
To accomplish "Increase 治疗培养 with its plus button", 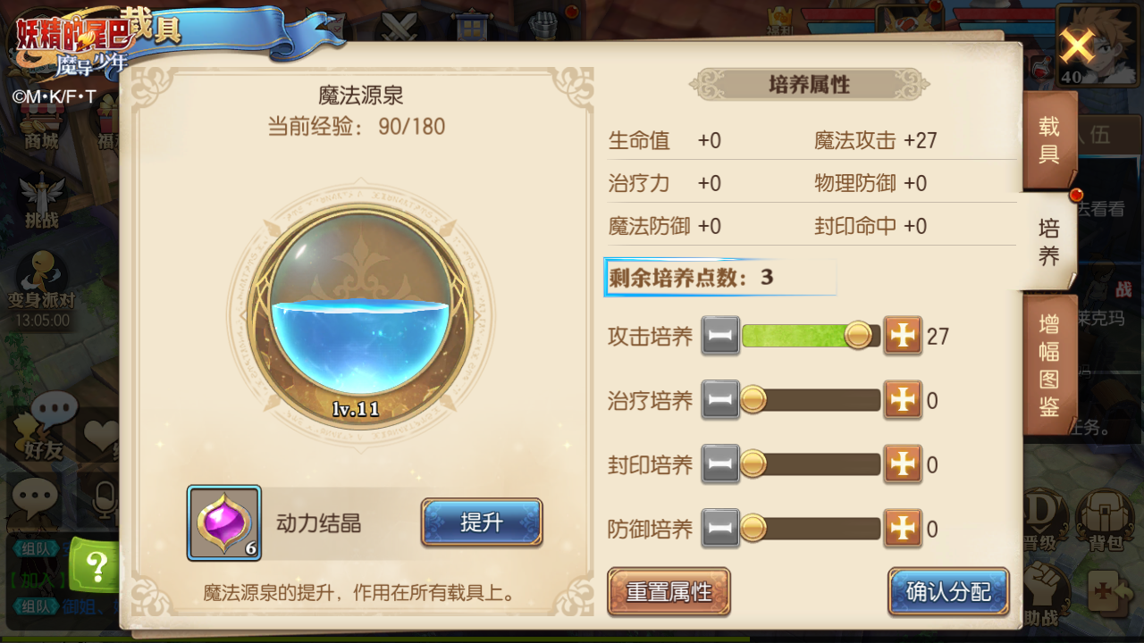I will 903,400.
